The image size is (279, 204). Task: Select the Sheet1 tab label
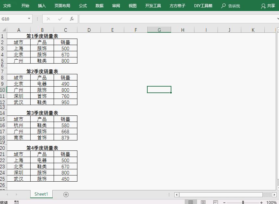click(x=41, y=194)
